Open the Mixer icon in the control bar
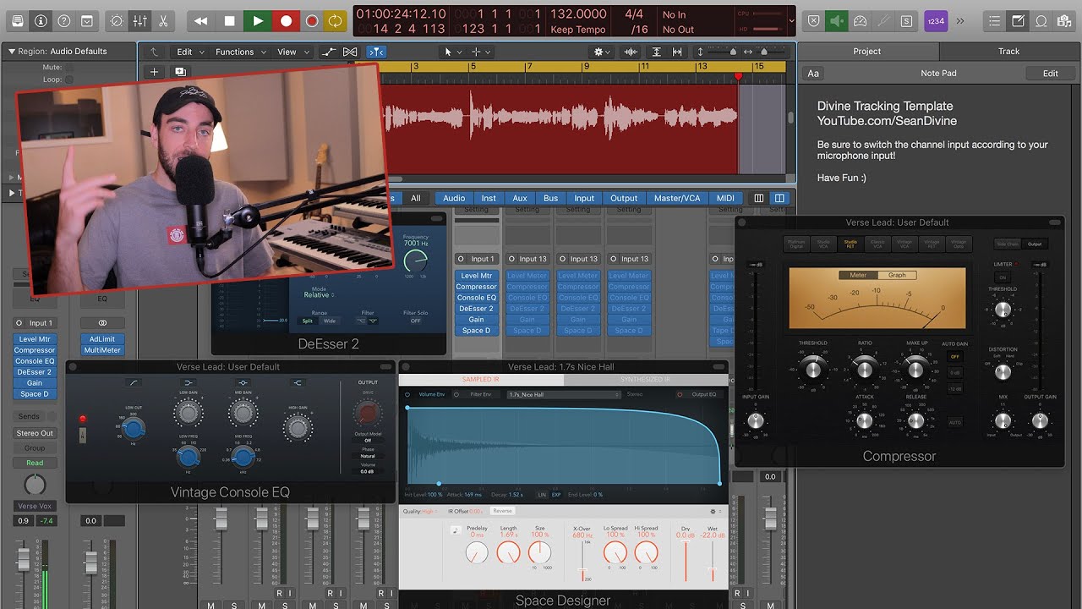 pos(140,20)
